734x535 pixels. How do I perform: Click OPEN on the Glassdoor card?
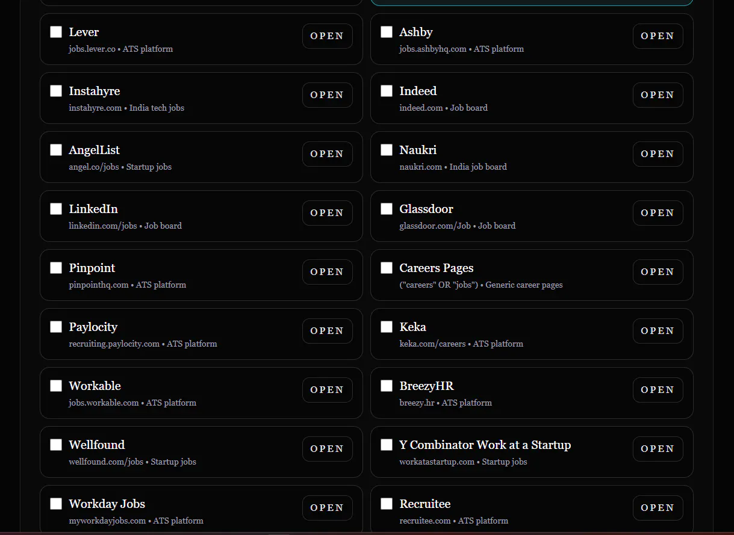658,213
